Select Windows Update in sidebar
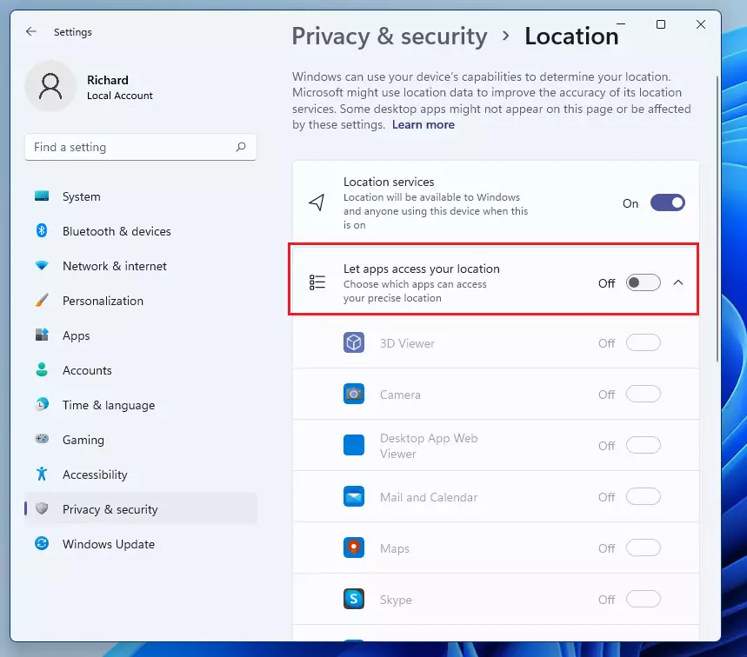Image resolution: width=747 pixels, height=657 pixels. click(141, 544)
